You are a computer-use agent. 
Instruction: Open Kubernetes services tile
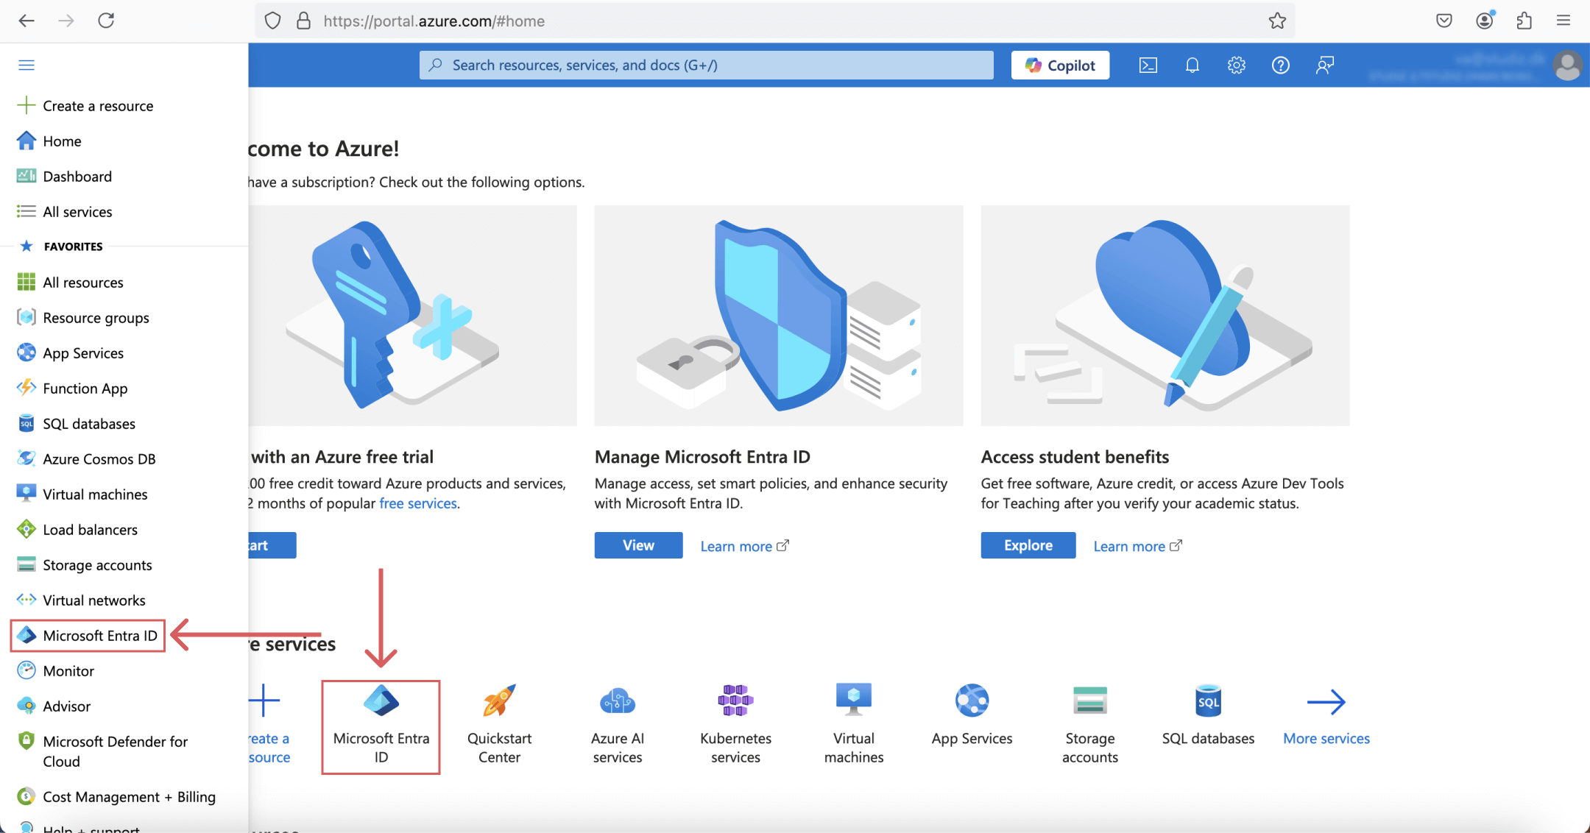point(735,725)
